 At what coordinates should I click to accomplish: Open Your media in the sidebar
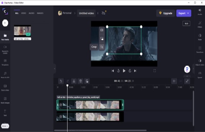point(5,37)
